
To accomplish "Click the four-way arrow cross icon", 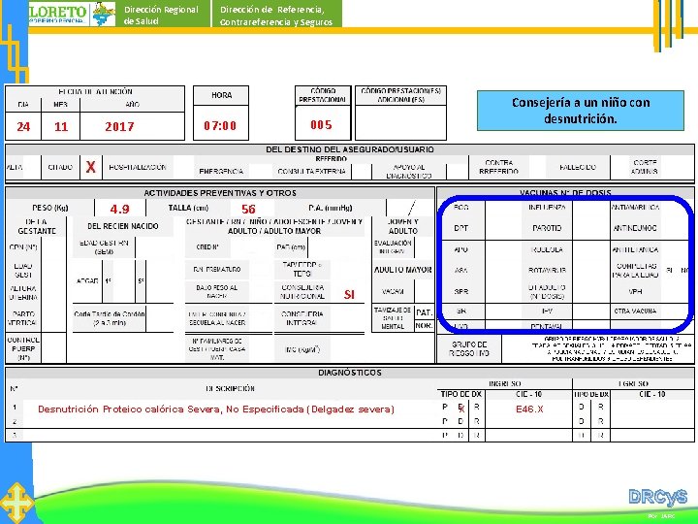I will pos(16,502).
